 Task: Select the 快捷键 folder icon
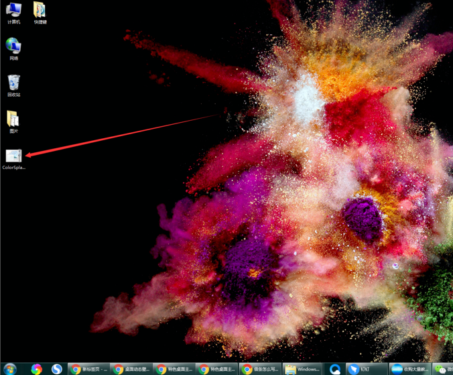tap(40, 11)
